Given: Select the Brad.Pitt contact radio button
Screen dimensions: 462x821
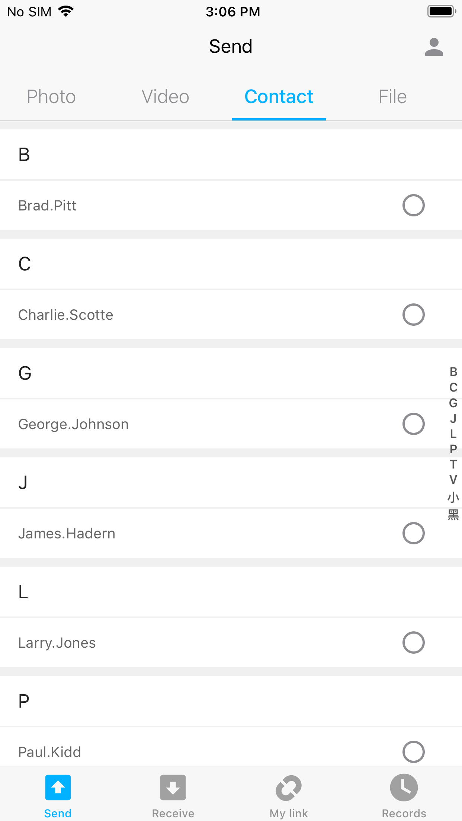Looking at the screenshot, I should click(x=413, y=205).
